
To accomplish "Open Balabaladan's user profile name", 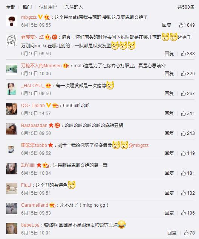I will pyautogui.click(x=34, y=125).
